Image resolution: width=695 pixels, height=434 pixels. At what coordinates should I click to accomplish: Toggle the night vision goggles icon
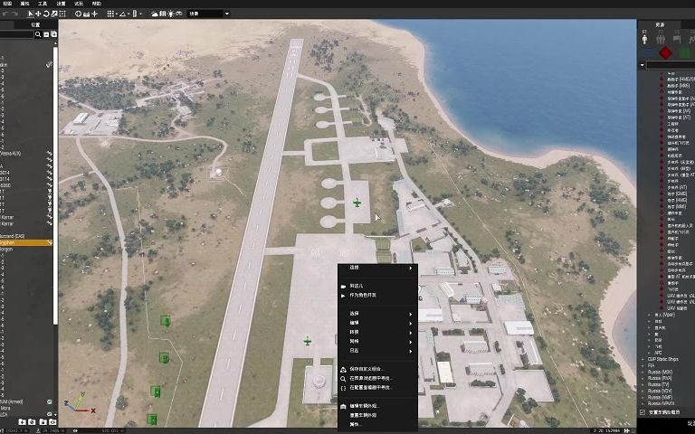point(179,14)
